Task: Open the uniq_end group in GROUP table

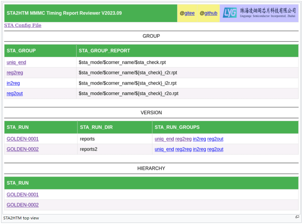Action: coord(16,62)
